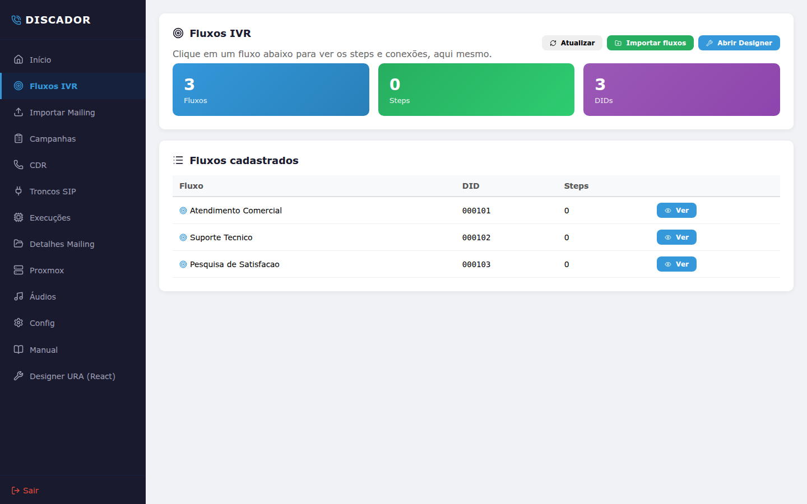This screenshot has height=504, width=807.
Task: Click DID value 000103
Action: (x=476, y=264)
